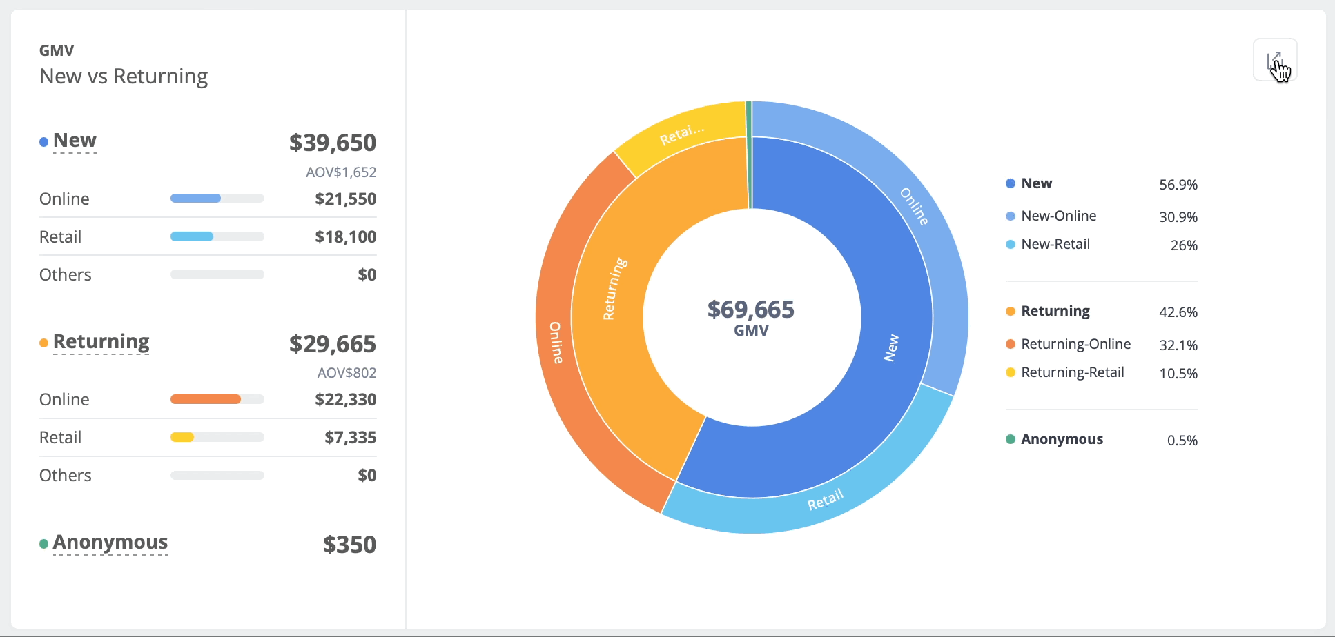Viewport: 1335px width, 637px height.
Task: Select the Returning-Online legend entry
Action: pyautogui.click(x=1075, y=344)
